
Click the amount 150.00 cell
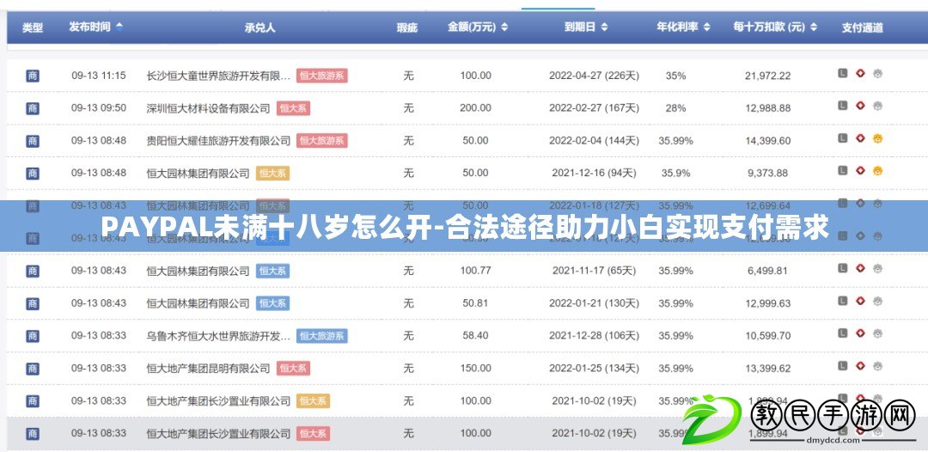[x=475, y=369]
